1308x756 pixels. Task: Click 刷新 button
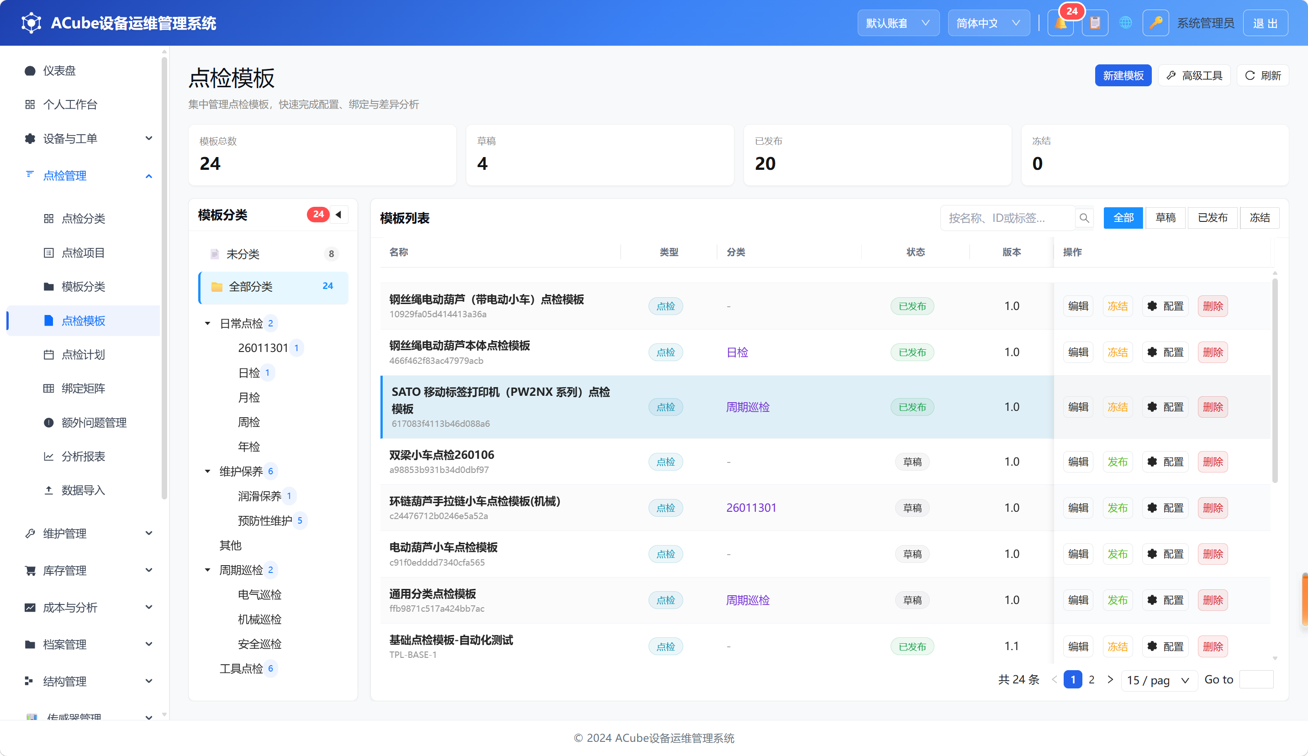[1263, 76]
